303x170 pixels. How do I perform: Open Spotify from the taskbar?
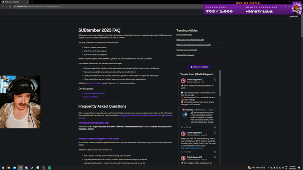pyautogui.click(x=49, y=168)
